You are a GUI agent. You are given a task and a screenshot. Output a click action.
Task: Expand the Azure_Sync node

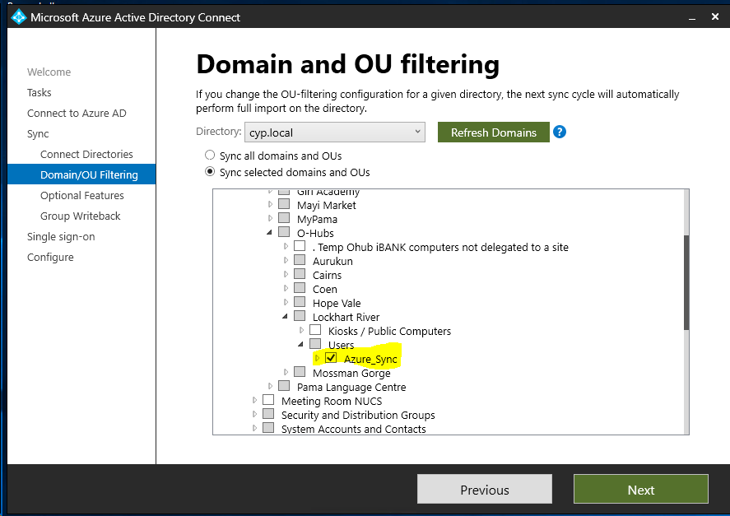(318, 358)
